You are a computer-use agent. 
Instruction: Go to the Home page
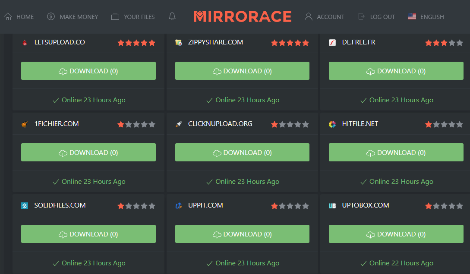[19, 17]
